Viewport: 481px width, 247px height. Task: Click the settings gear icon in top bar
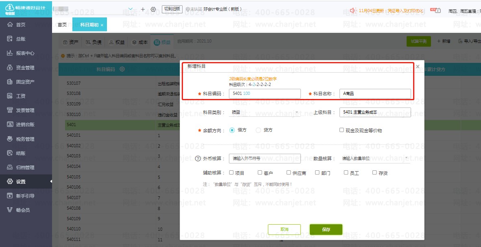(153, 9)
